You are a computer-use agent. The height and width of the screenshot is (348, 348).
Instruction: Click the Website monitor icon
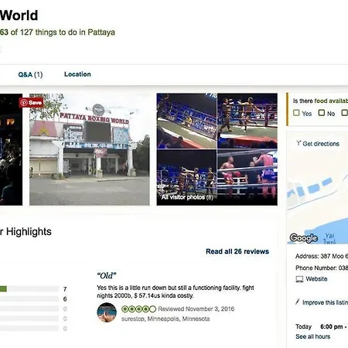[x=299, y=279]
